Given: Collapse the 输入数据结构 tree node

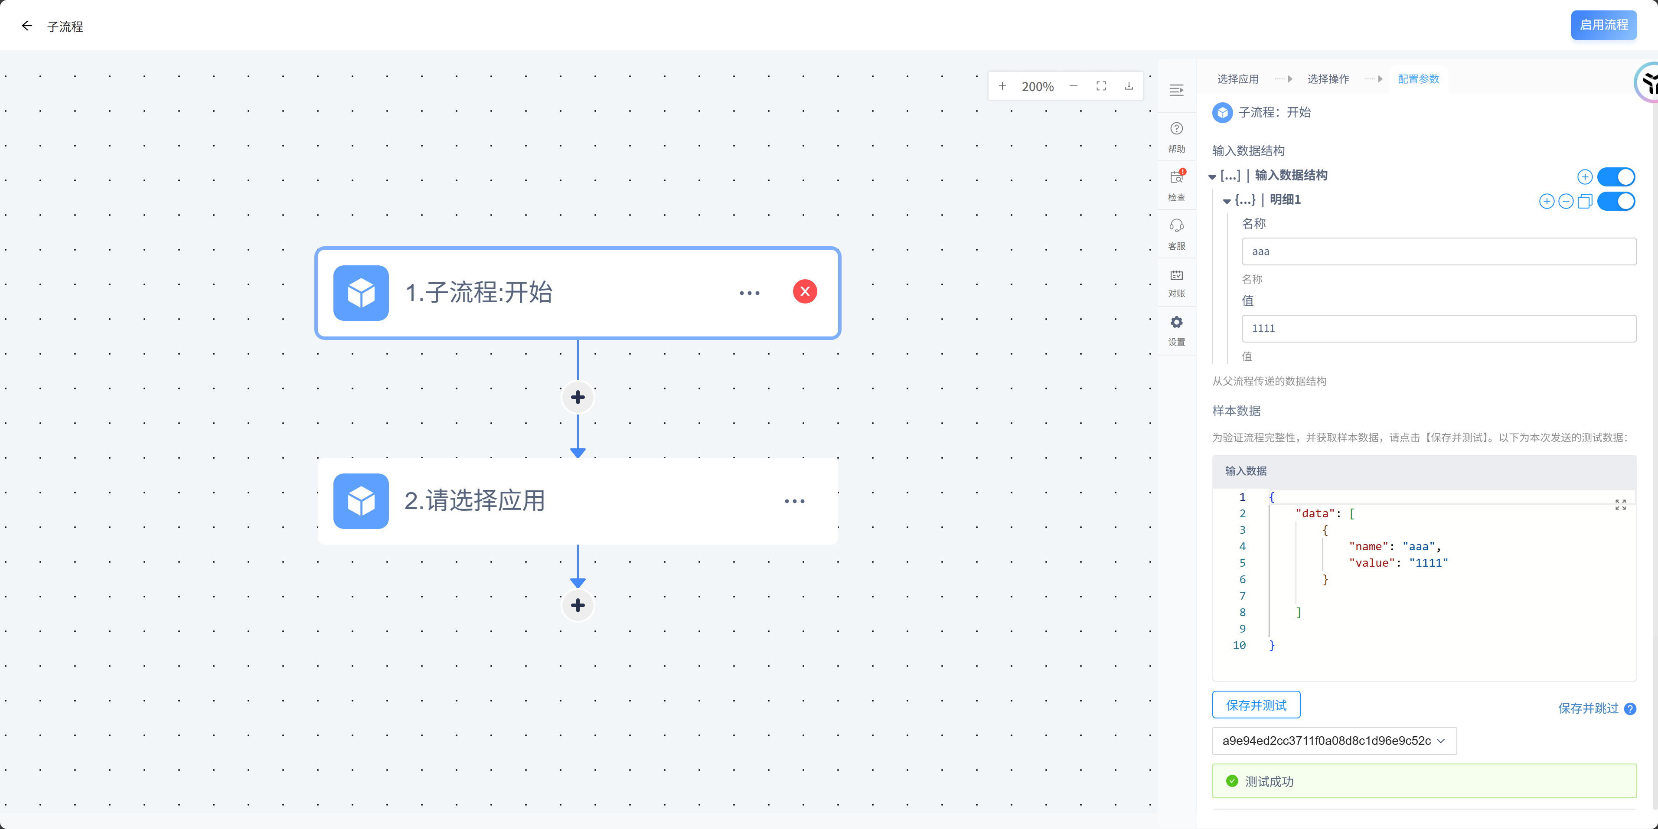Looking at the screenshot, I should pos(1212,176).
